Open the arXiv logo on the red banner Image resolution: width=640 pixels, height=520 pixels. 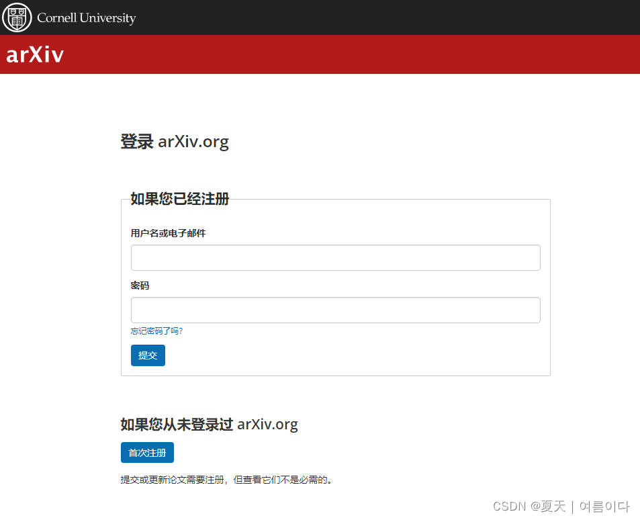click(x=34, y=54)
